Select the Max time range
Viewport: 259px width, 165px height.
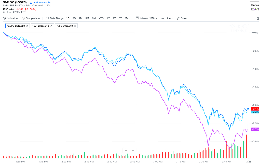(x=127, y=18)
